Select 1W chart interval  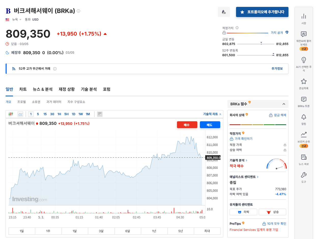[x=81, y=114]
